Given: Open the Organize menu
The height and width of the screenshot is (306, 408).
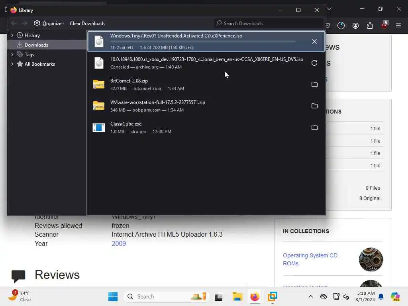Looking at the screenshot, I should tap(49, 24).
